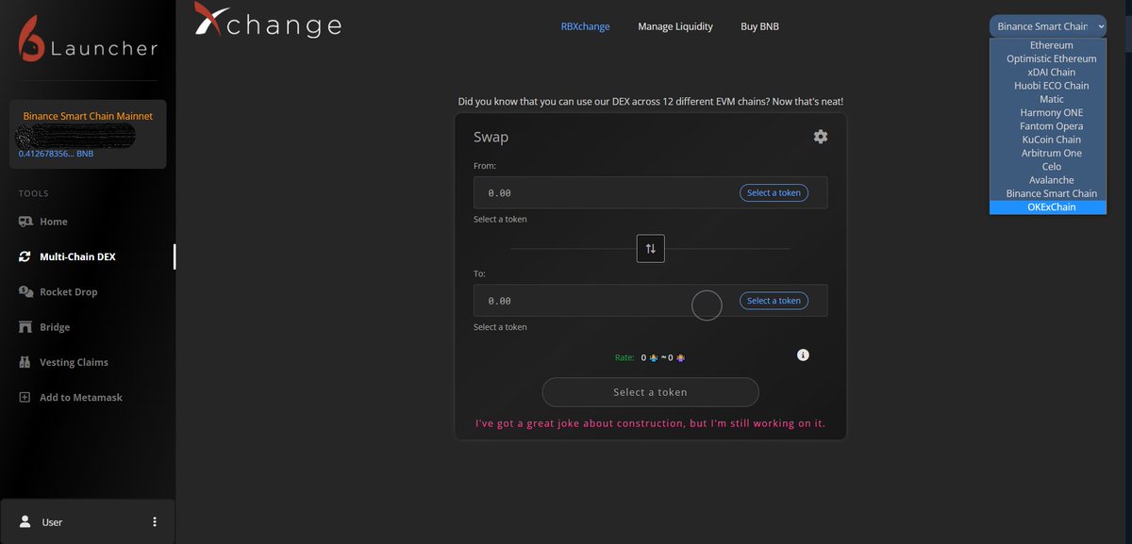
Task: Open the RBXchange tab
Action: 585,26
